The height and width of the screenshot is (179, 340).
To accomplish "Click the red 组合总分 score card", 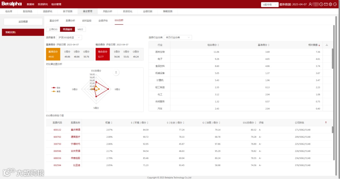I will tap(103, 54).
